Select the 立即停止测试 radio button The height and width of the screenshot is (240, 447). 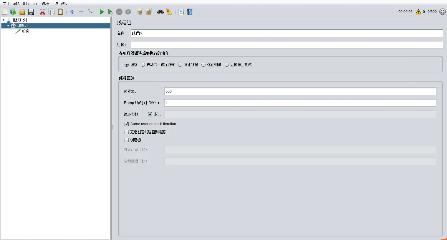click(x=227, y=65)
